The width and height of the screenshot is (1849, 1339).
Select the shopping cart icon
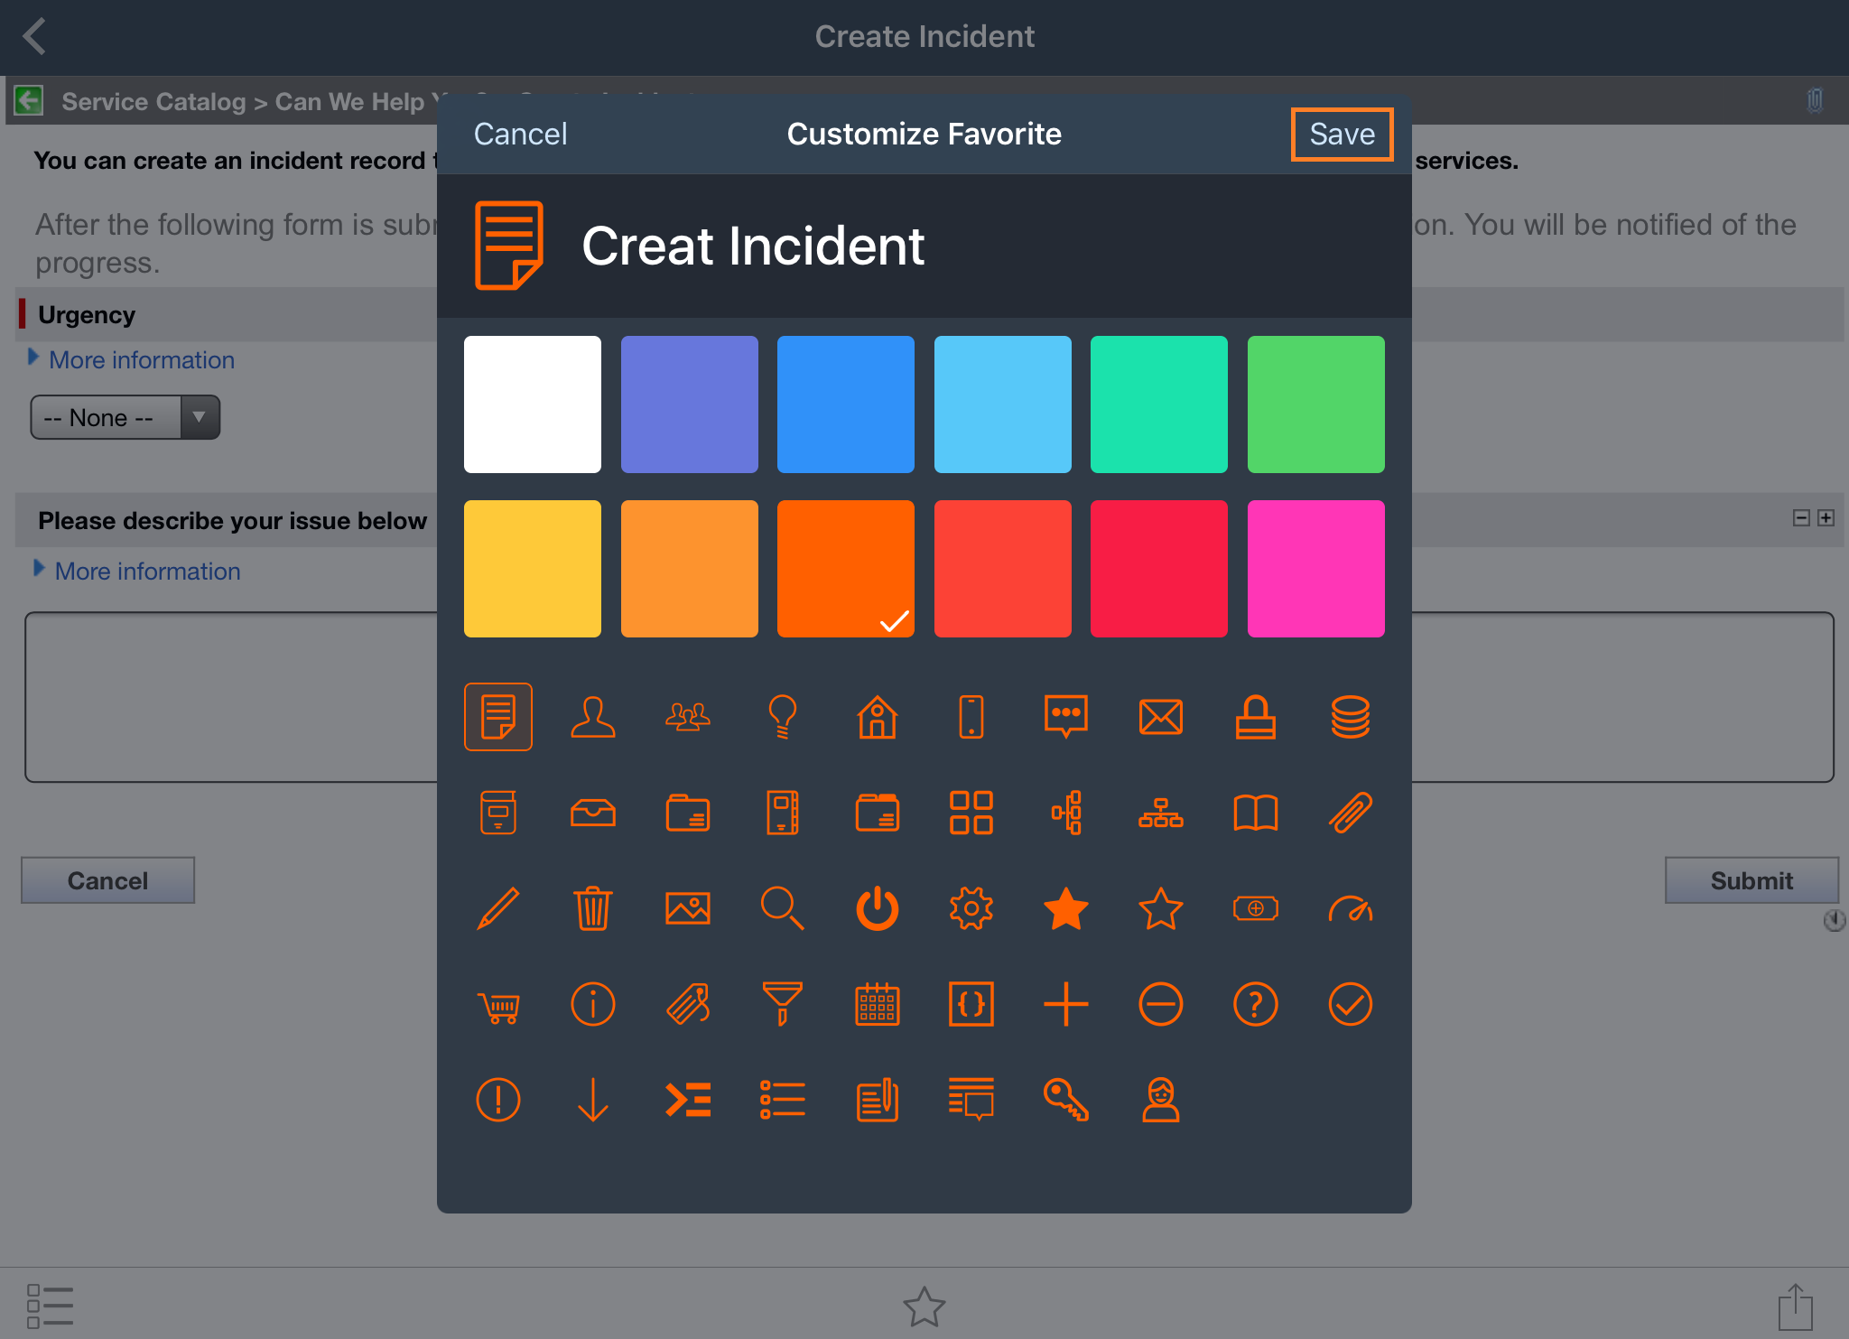tap(497, 1005)
